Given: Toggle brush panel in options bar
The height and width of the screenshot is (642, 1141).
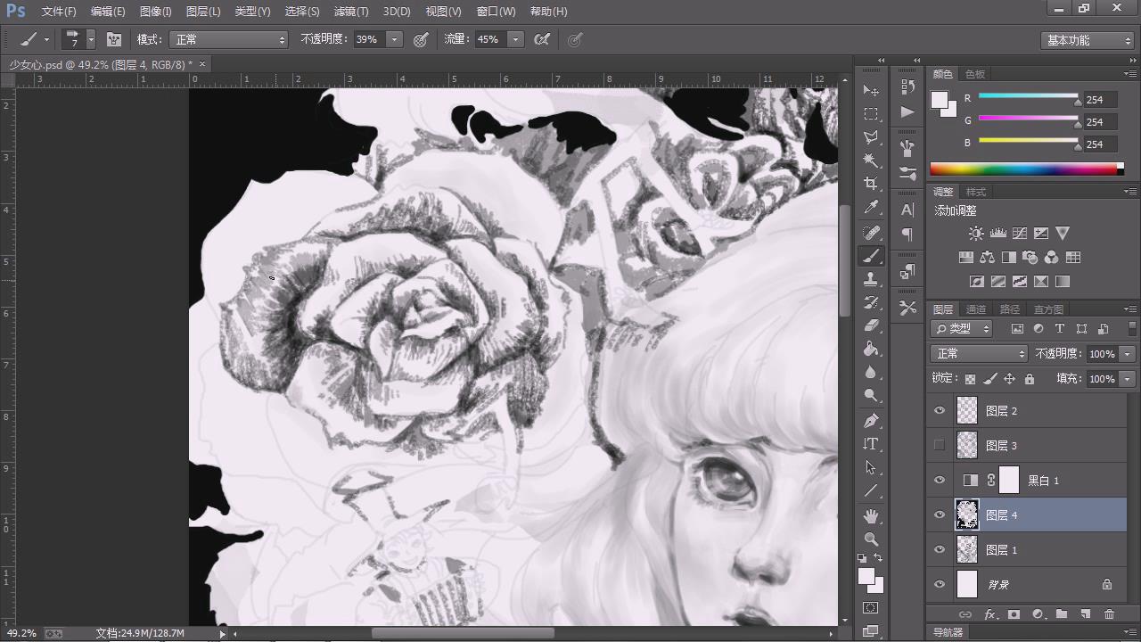Looking at the screenshot, I should pyautogui.click(x=114, y=39).
